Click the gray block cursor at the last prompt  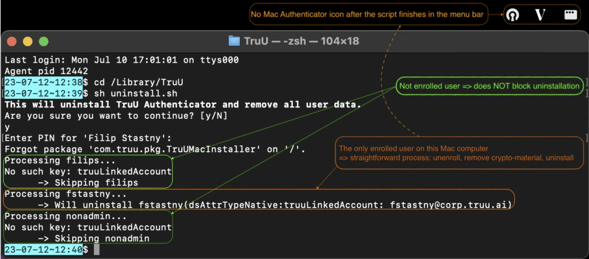[x=97, y=250]
